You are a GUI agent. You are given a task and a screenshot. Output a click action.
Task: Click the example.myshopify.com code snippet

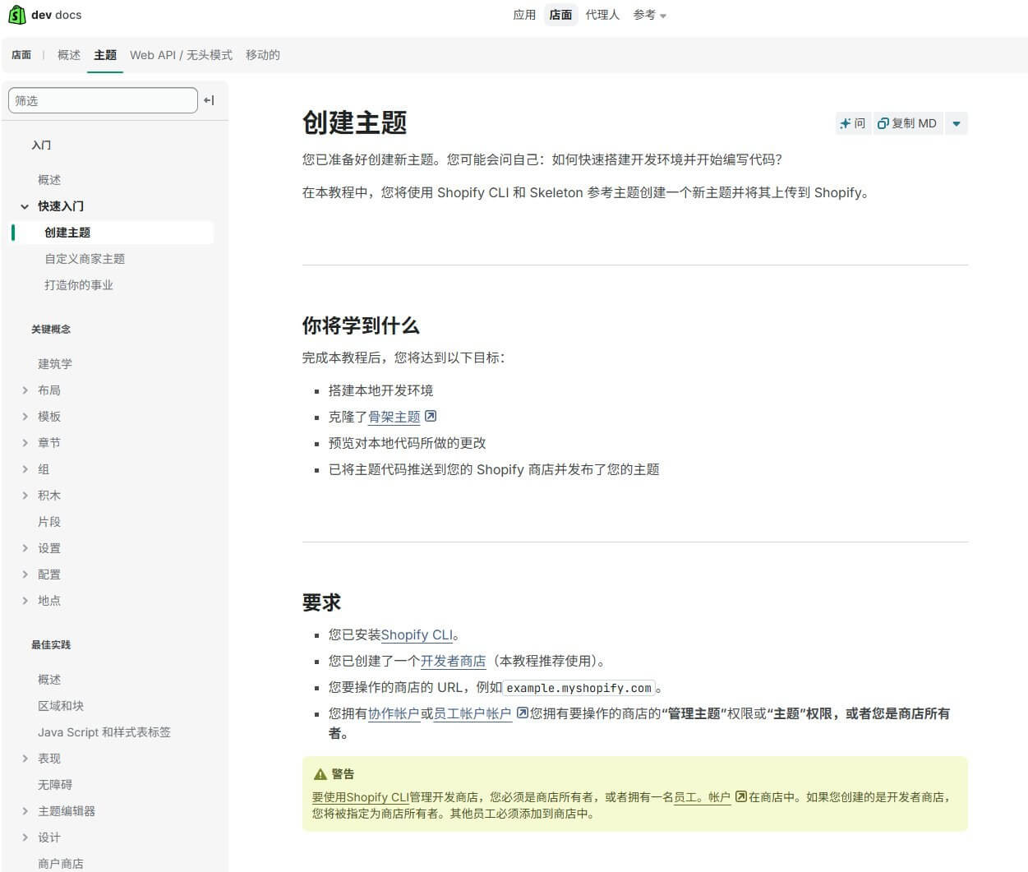[x=579, y=688]
